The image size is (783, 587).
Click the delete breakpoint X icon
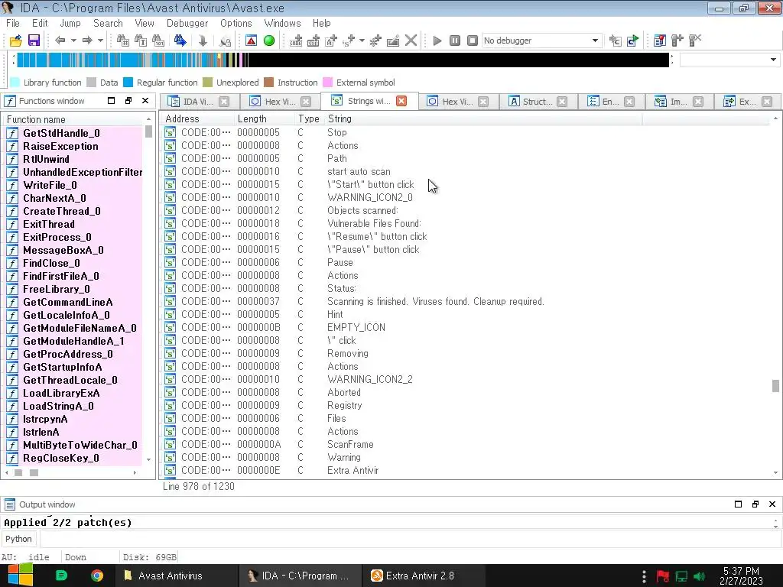(695, 41)
